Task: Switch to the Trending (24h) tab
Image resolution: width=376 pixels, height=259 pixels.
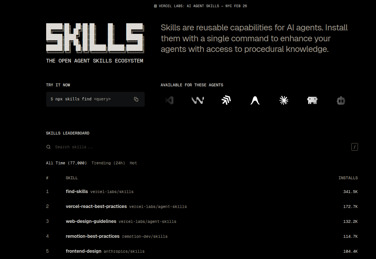Action: (108, 163)
